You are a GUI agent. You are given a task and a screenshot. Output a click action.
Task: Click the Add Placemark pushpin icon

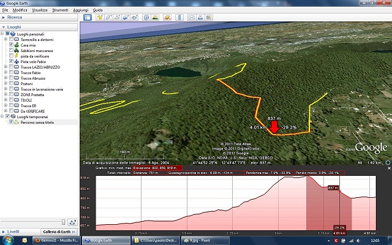(x=100, y=17)
